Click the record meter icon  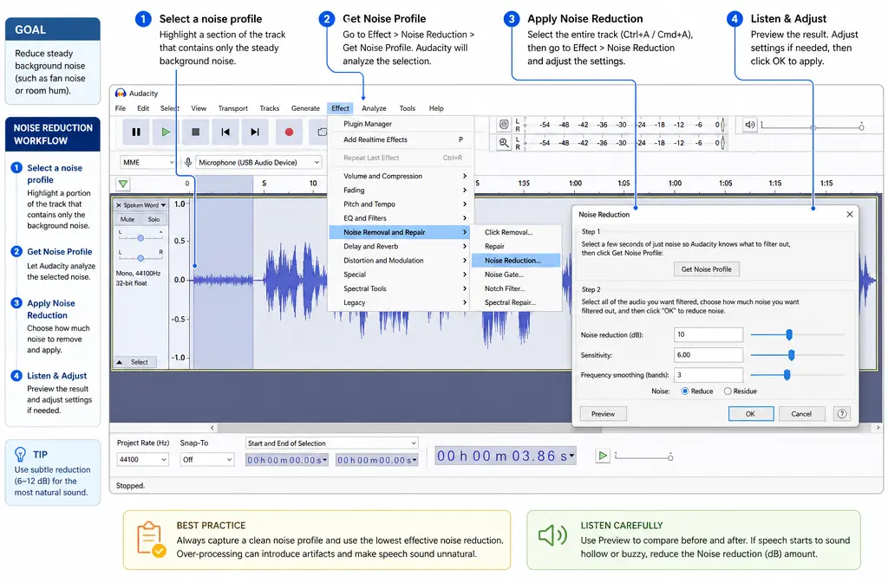click(x=504, y=125)
